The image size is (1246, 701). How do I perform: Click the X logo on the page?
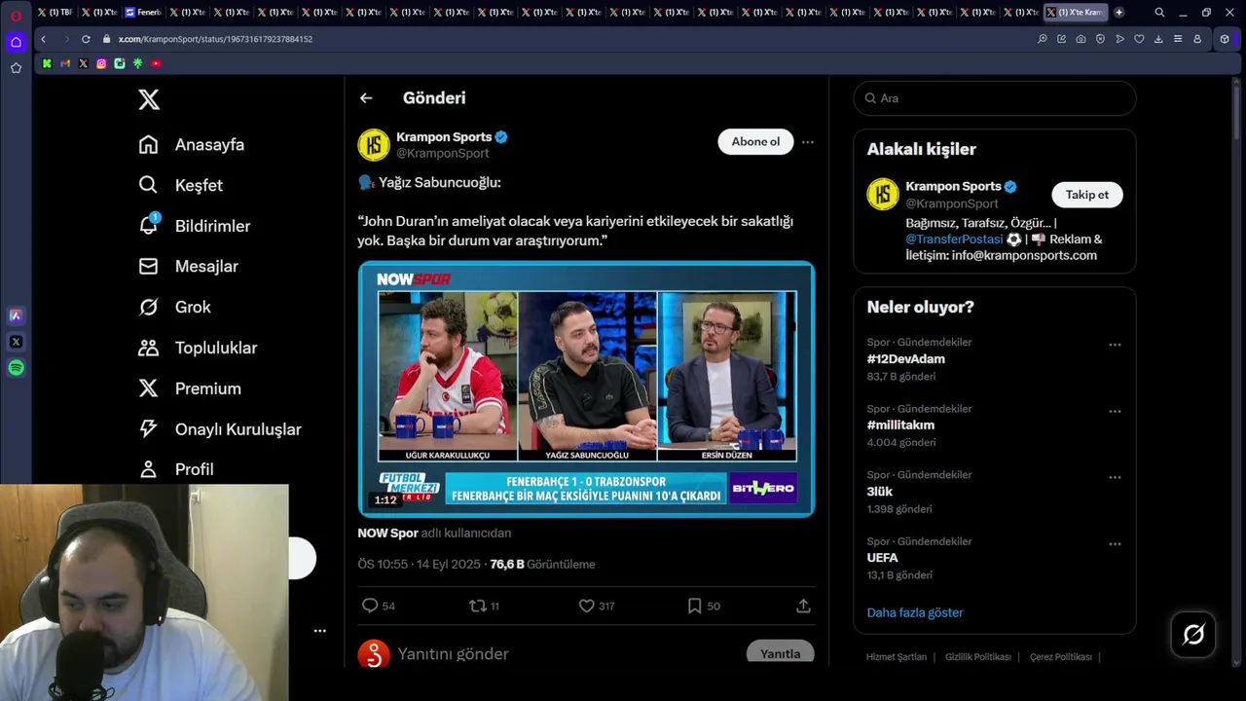coord(149,98)
